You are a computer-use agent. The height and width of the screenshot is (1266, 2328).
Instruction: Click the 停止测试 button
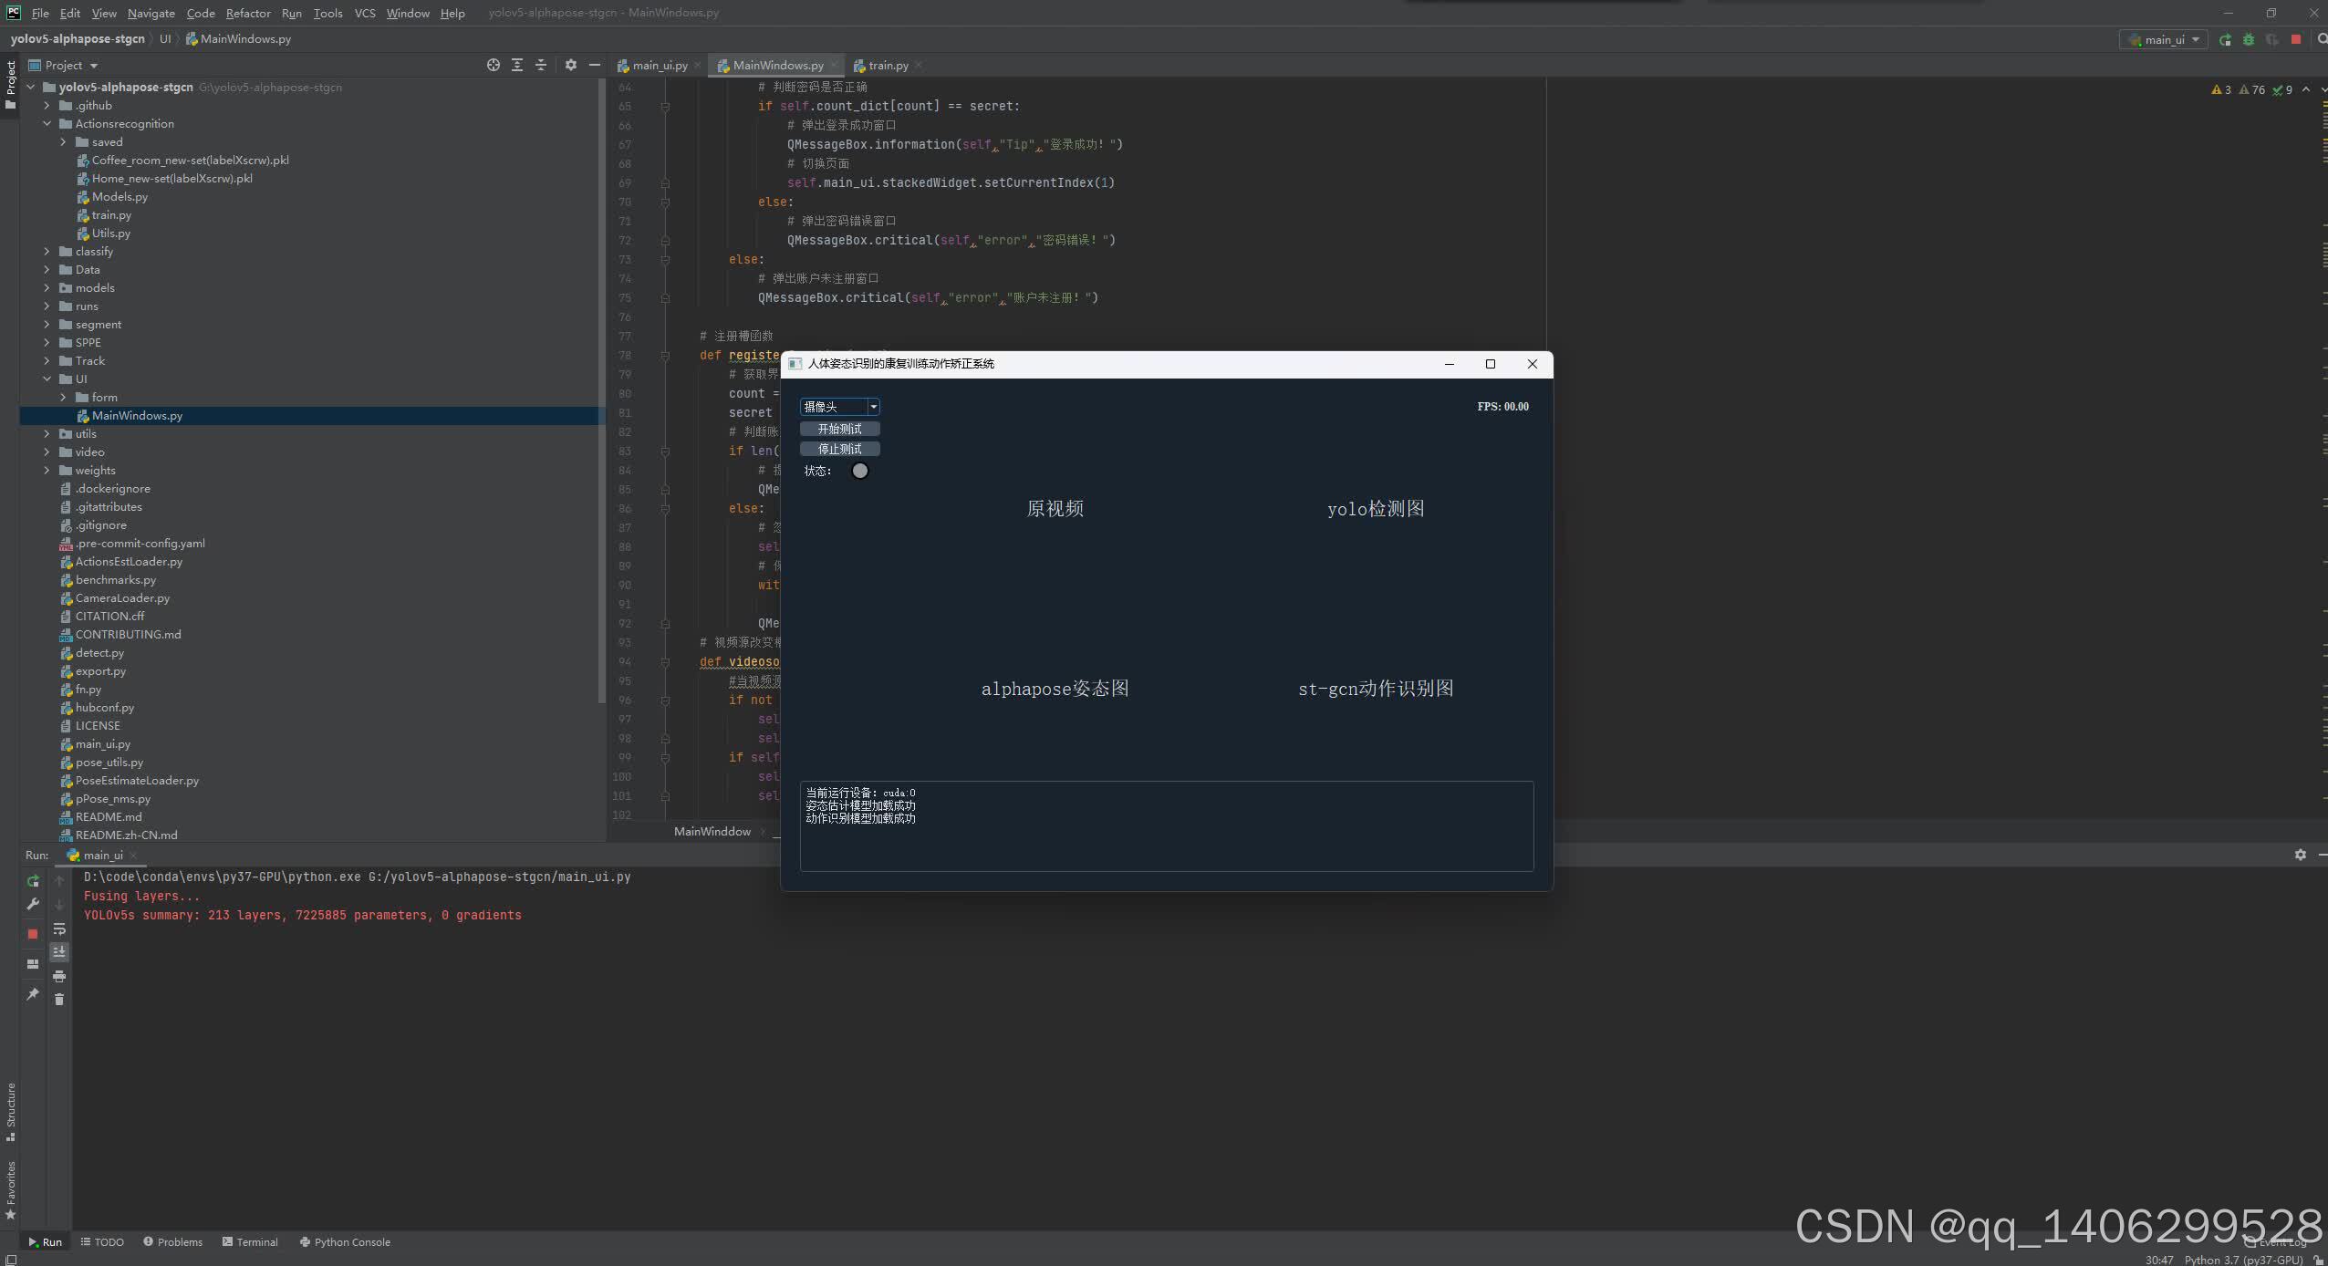coord(839,449)
